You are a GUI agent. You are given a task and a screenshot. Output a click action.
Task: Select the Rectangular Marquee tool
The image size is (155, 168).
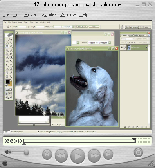point(7,39)
